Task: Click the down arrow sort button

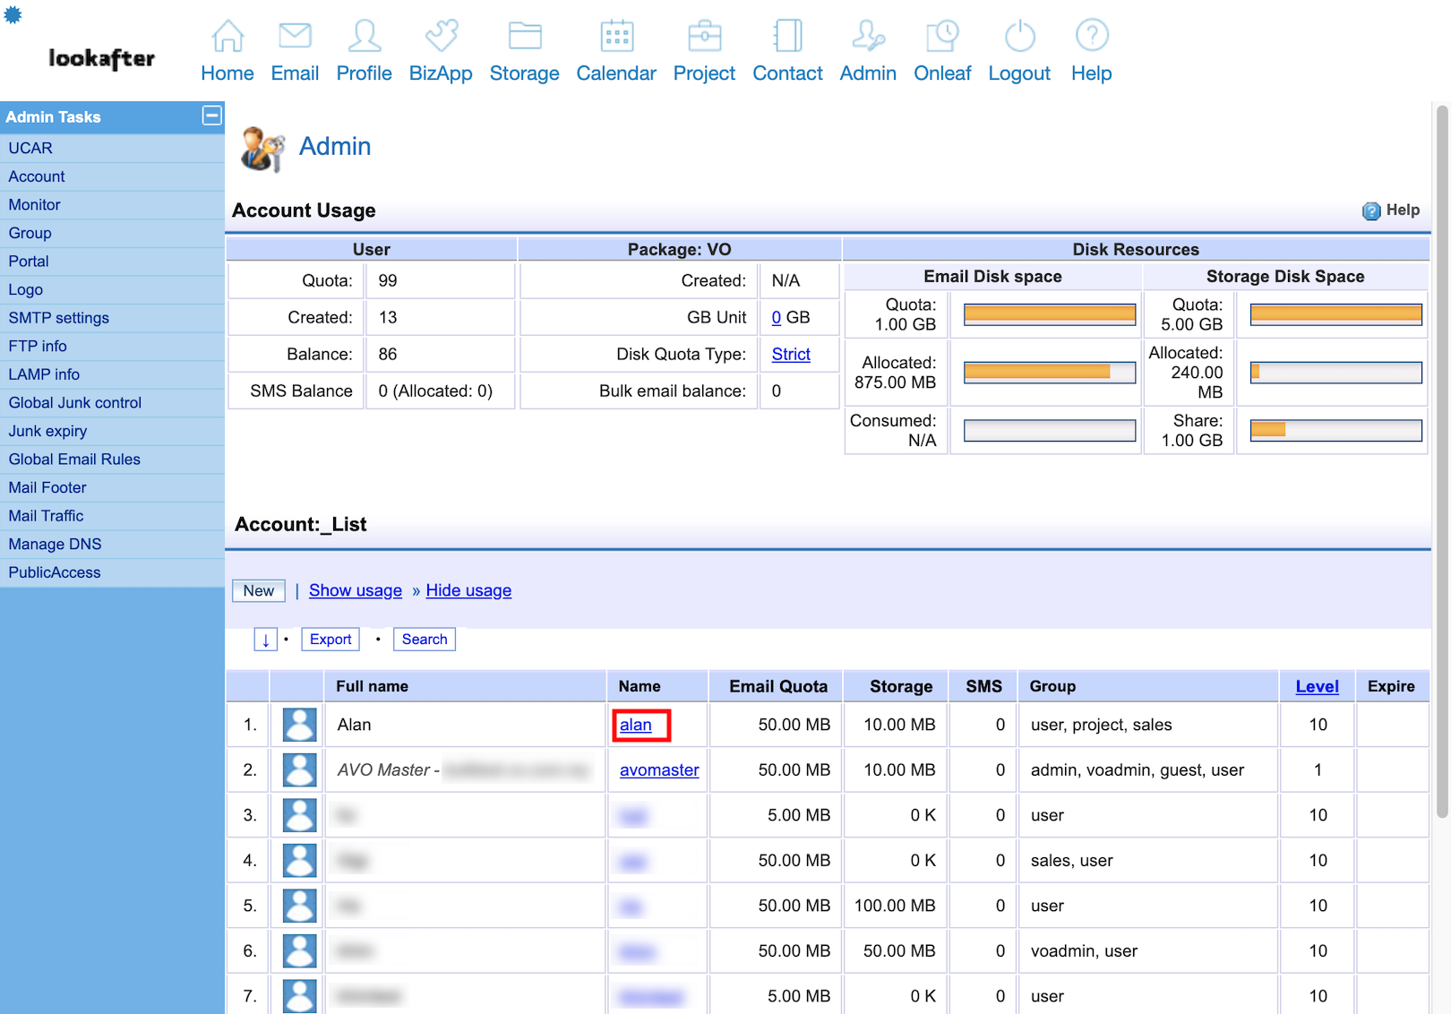Action: pyautogui.click(x=265, y=640)
